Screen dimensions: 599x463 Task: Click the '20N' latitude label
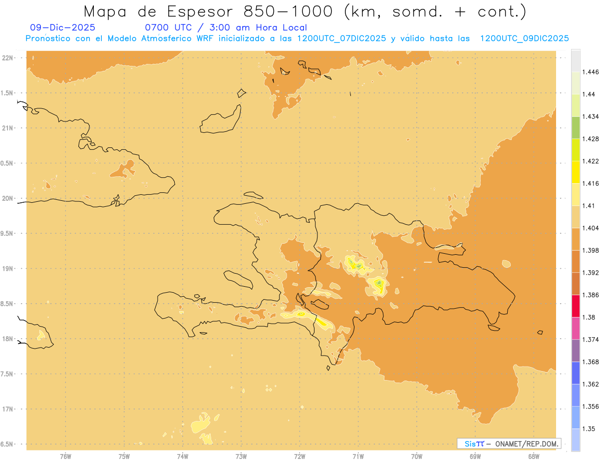(7, 198)
